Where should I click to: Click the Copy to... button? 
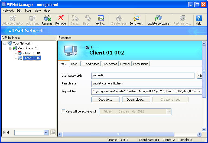pyautogui.click(x=105, y=100)
